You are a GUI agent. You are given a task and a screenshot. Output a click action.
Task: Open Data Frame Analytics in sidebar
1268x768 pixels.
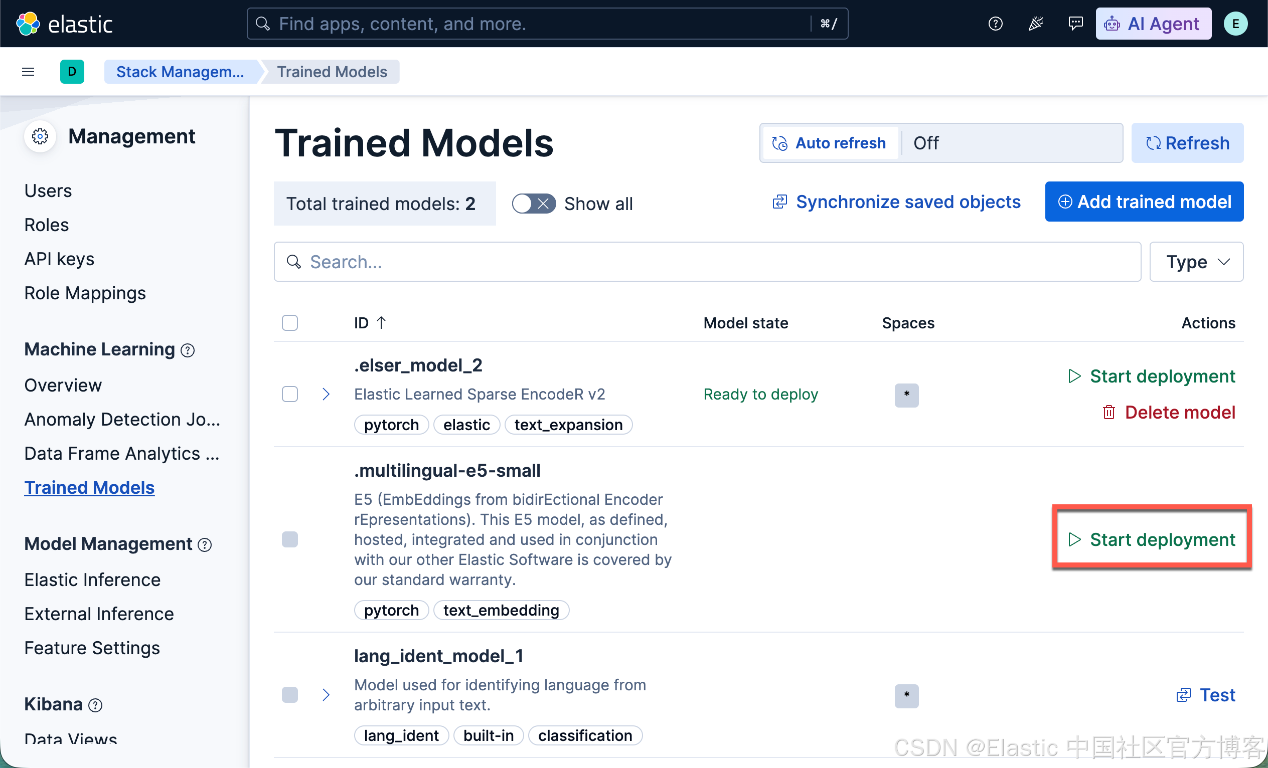pos(122,453)
